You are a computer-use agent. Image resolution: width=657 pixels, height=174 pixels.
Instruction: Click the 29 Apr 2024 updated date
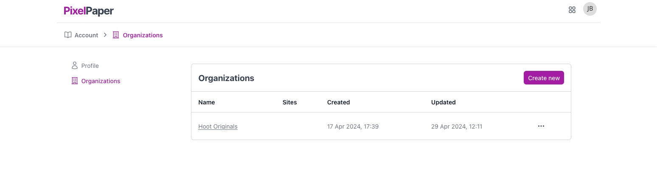click(x=457, y=126)
